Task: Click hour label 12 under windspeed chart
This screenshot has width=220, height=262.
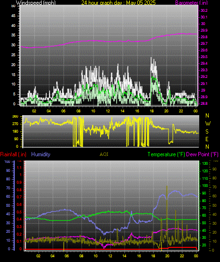Action: [x=108, y=111]
